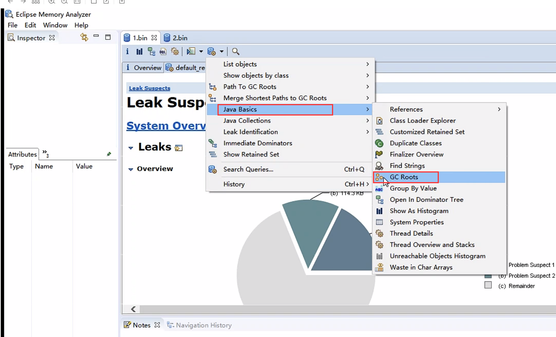Open the heap dump Overview info icon
Viewport: 556px width, 337px height.
point(128,51)
